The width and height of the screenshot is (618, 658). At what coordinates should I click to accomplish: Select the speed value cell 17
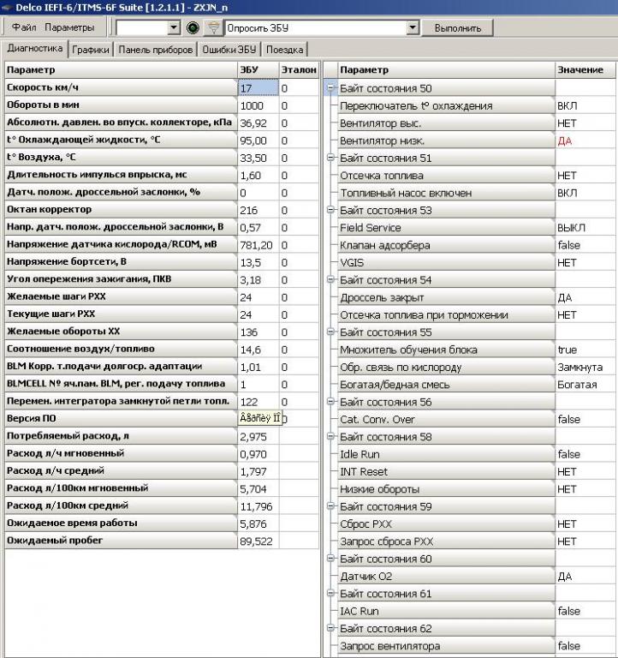point(258,88)
